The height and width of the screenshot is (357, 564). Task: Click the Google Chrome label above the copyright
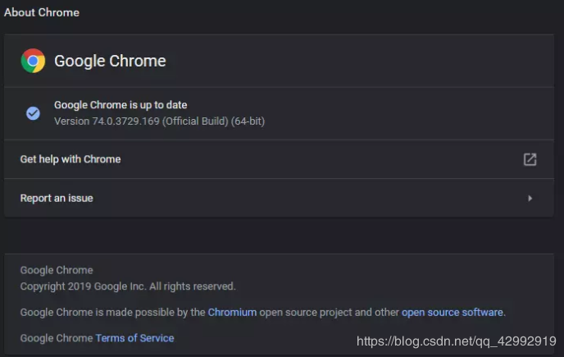57,270
